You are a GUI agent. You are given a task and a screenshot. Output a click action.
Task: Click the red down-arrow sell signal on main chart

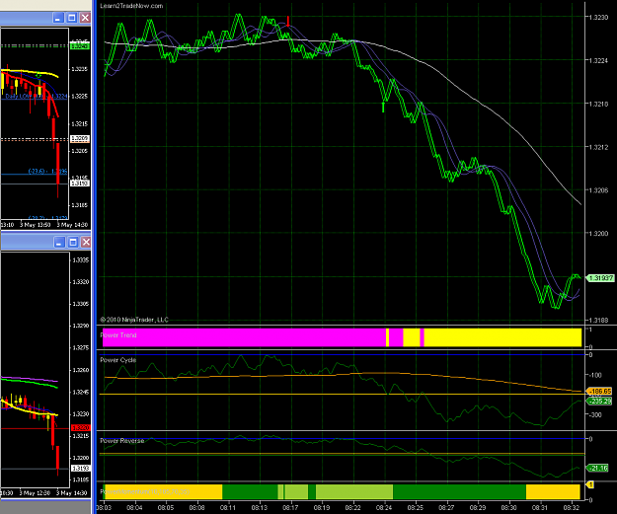pyautogui.click(x=288, y=22)
